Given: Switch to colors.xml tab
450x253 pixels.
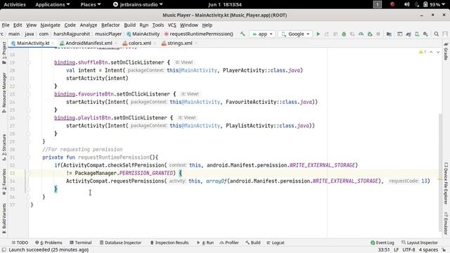Looking at the screenshot, I should 139,43.
